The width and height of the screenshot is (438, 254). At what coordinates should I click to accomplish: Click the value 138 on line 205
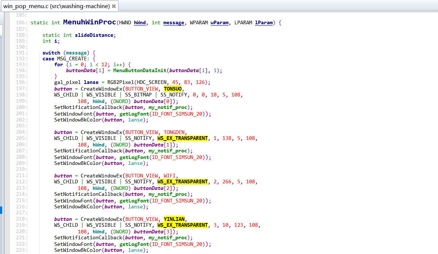coord(227,138)
